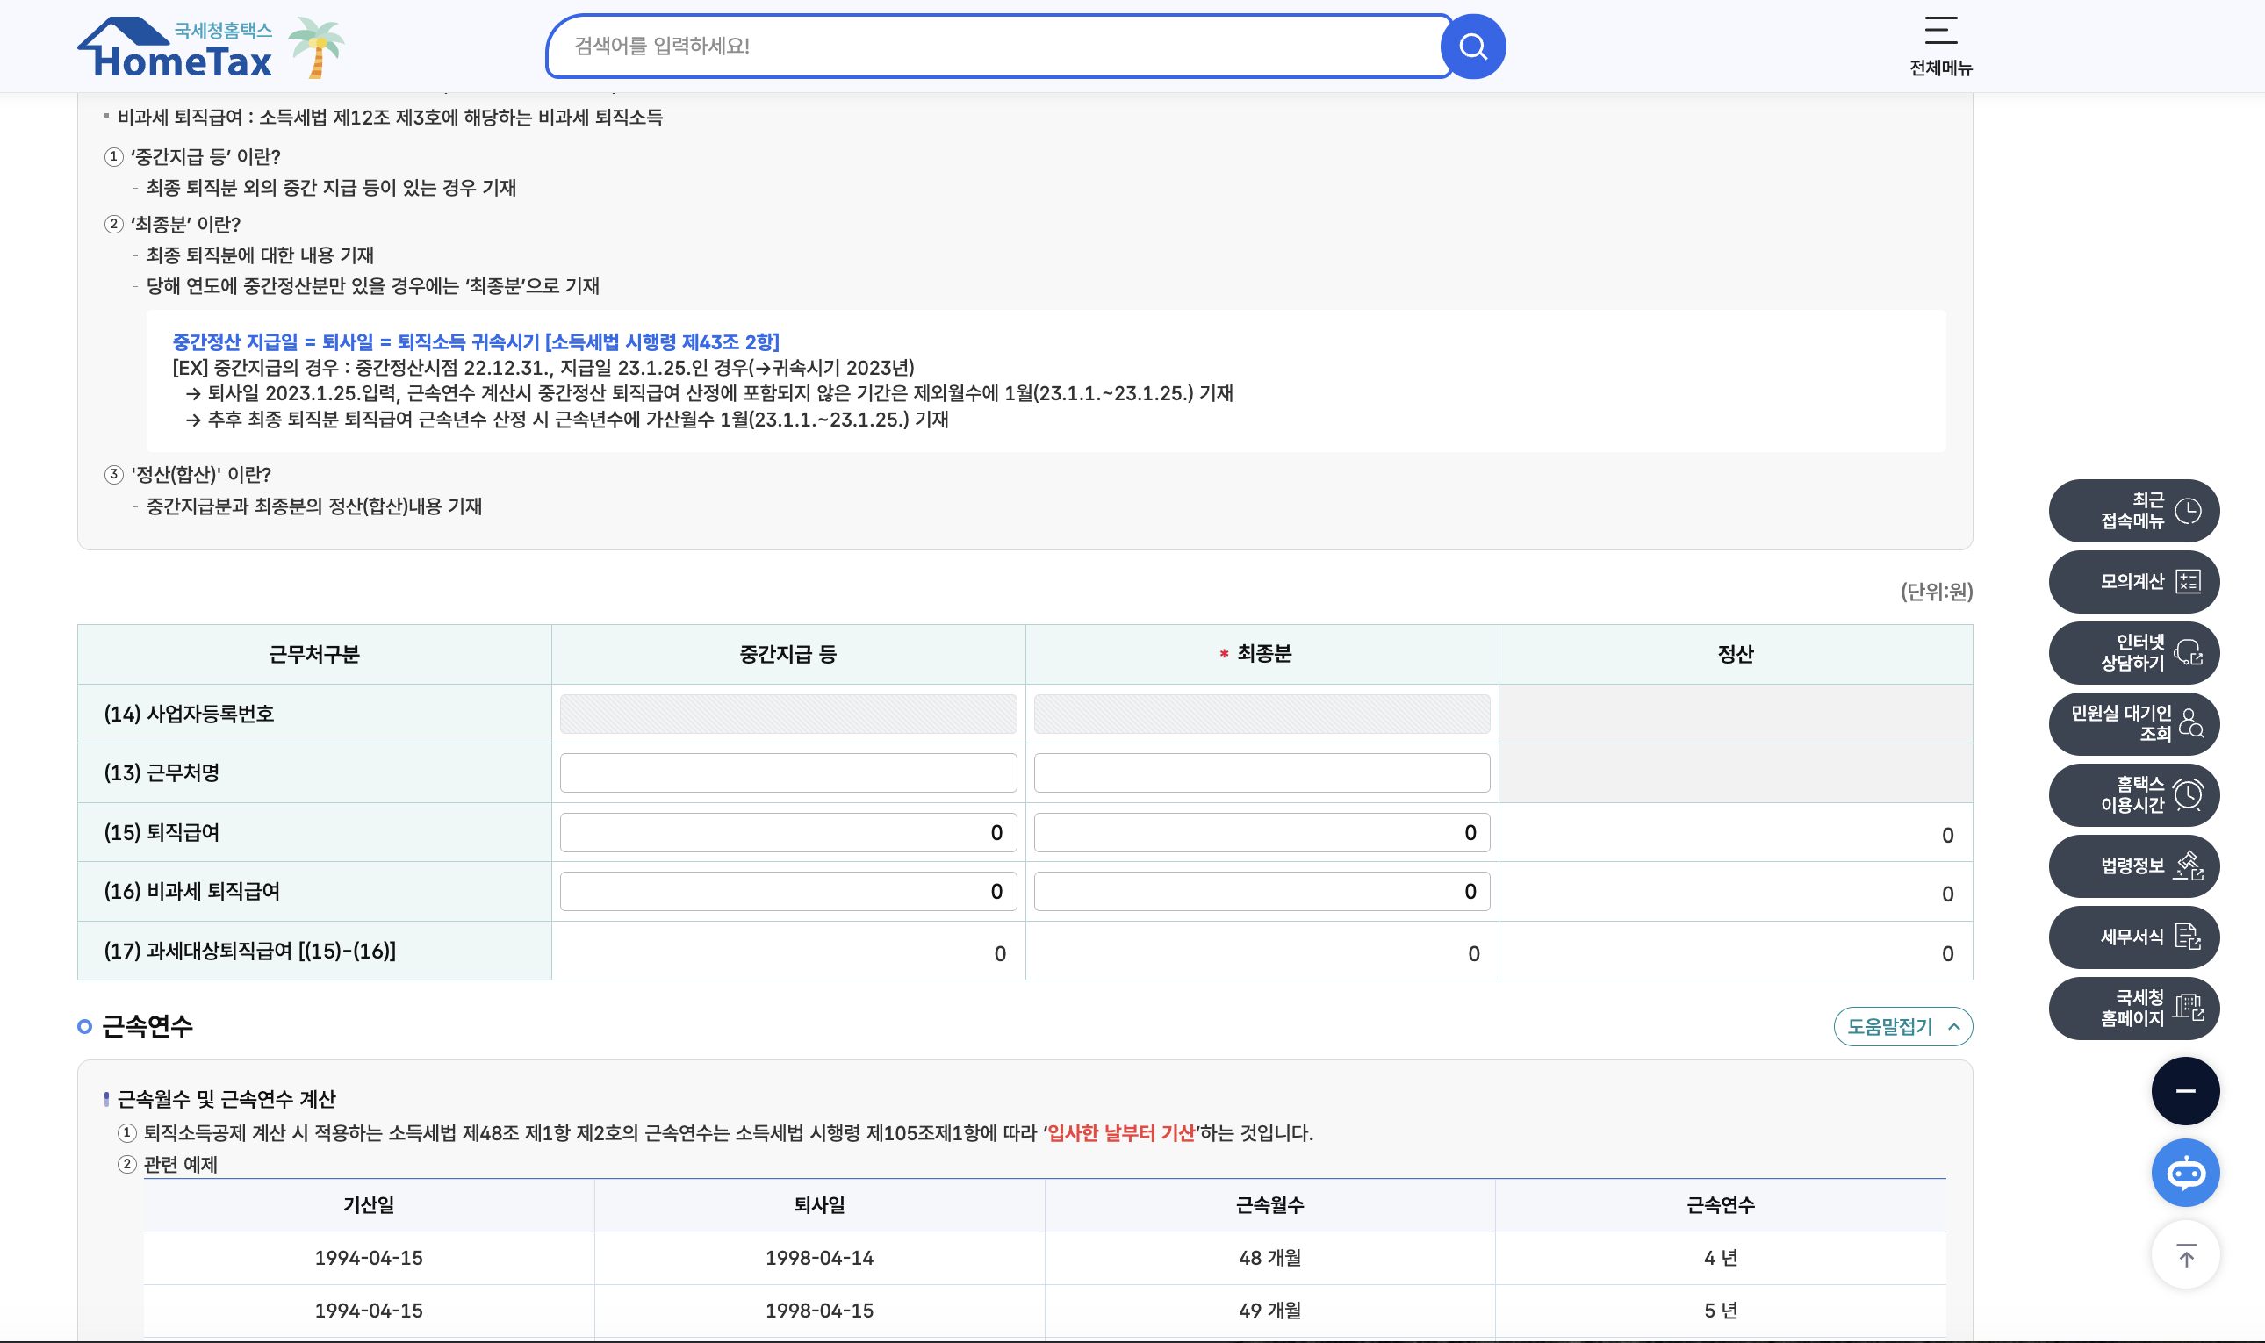Click the 중간지급 등 column header
This screenshot has height=1343, width=2265.
pyautogui.click(x=788, y=654)
